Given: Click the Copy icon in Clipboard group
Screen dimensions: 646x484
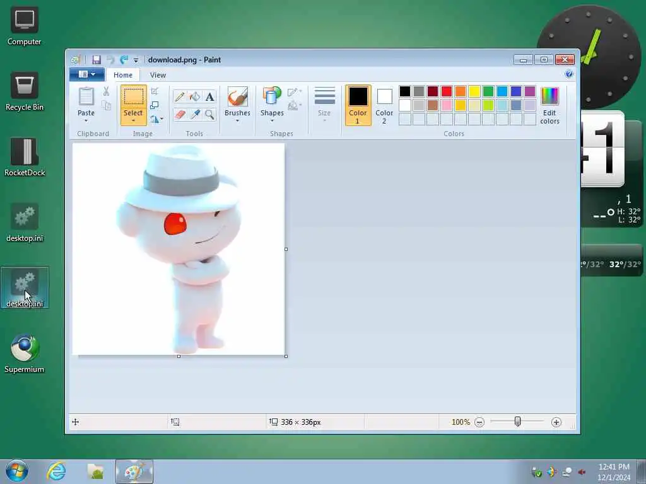Looking at the screenshot, I should pyautogui.click(x=106, y=106).
